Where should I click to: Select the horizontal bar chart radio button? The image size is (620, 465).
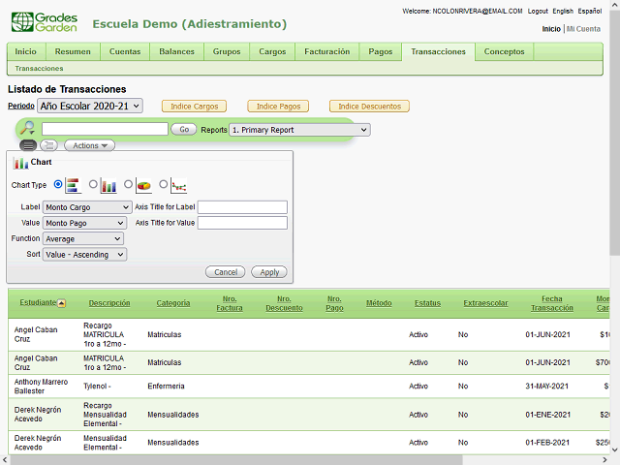58,184
